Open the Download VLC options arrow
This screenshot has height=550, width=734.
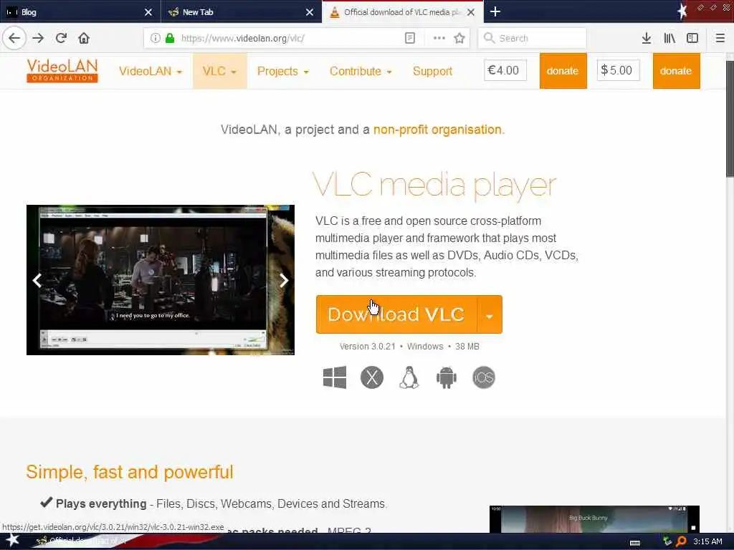coord(490,314)
